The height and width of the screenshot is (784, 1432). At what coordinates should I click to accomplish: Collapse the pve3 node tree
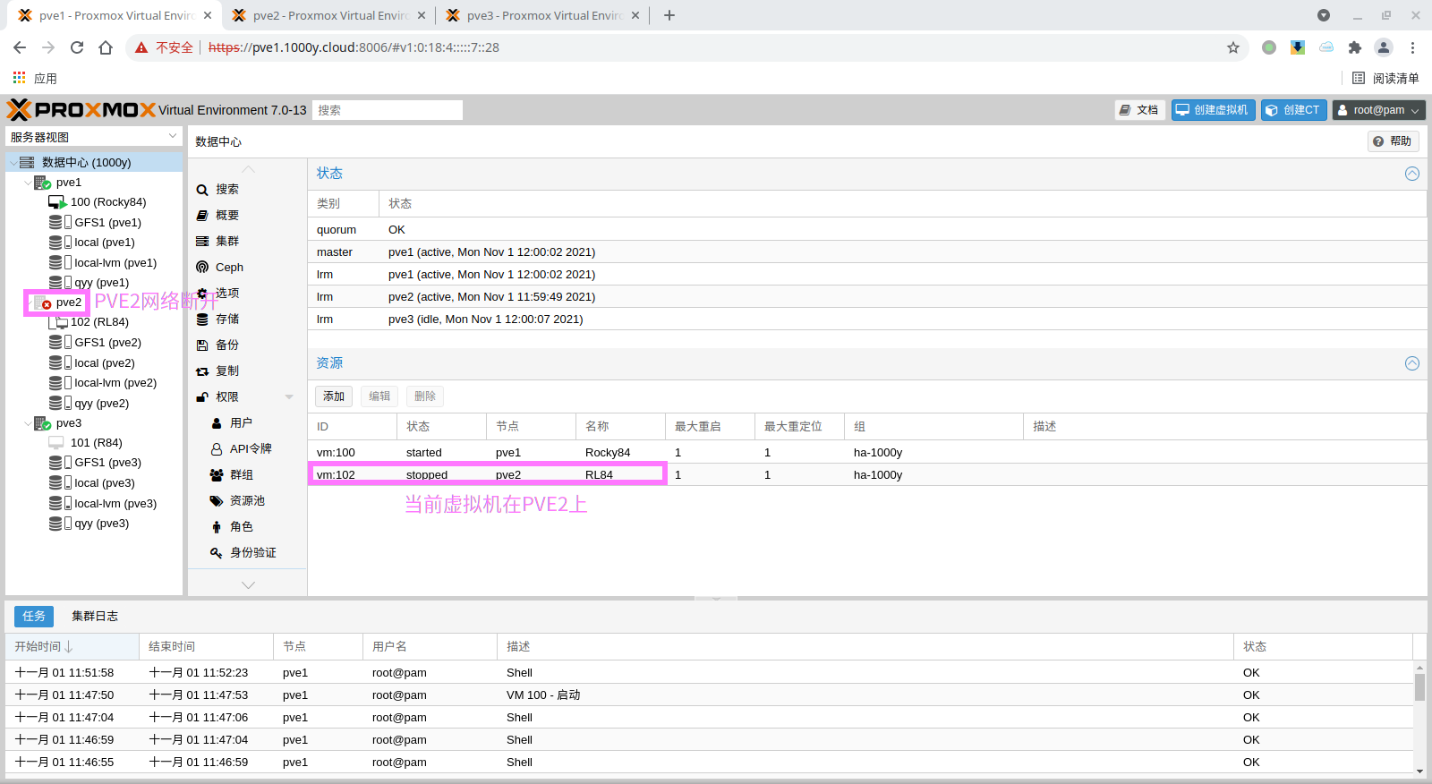tap(28, 423)
